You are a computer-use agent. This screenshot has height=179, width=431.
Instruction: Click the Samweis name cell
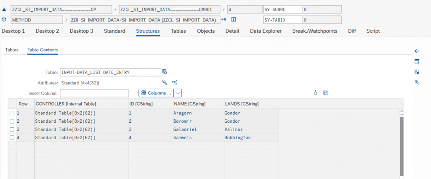199,138
